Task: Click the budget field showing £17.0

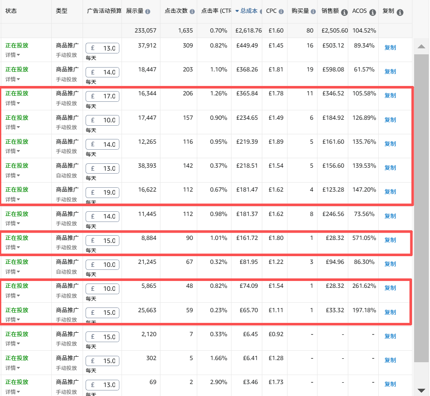Action: (103, 96)
